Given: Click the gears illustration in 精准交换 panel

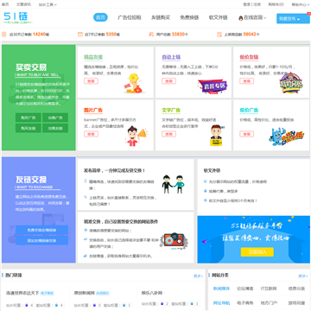Looking at the screenshot, I should (x=174, y=240).
